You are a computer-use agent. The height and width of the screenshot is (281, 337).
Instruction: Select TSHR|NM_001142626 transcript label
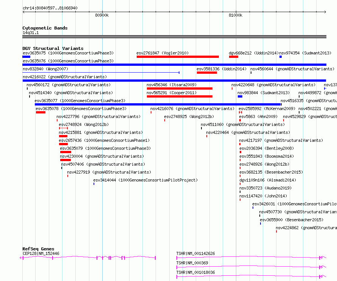[x=196, y=253]
